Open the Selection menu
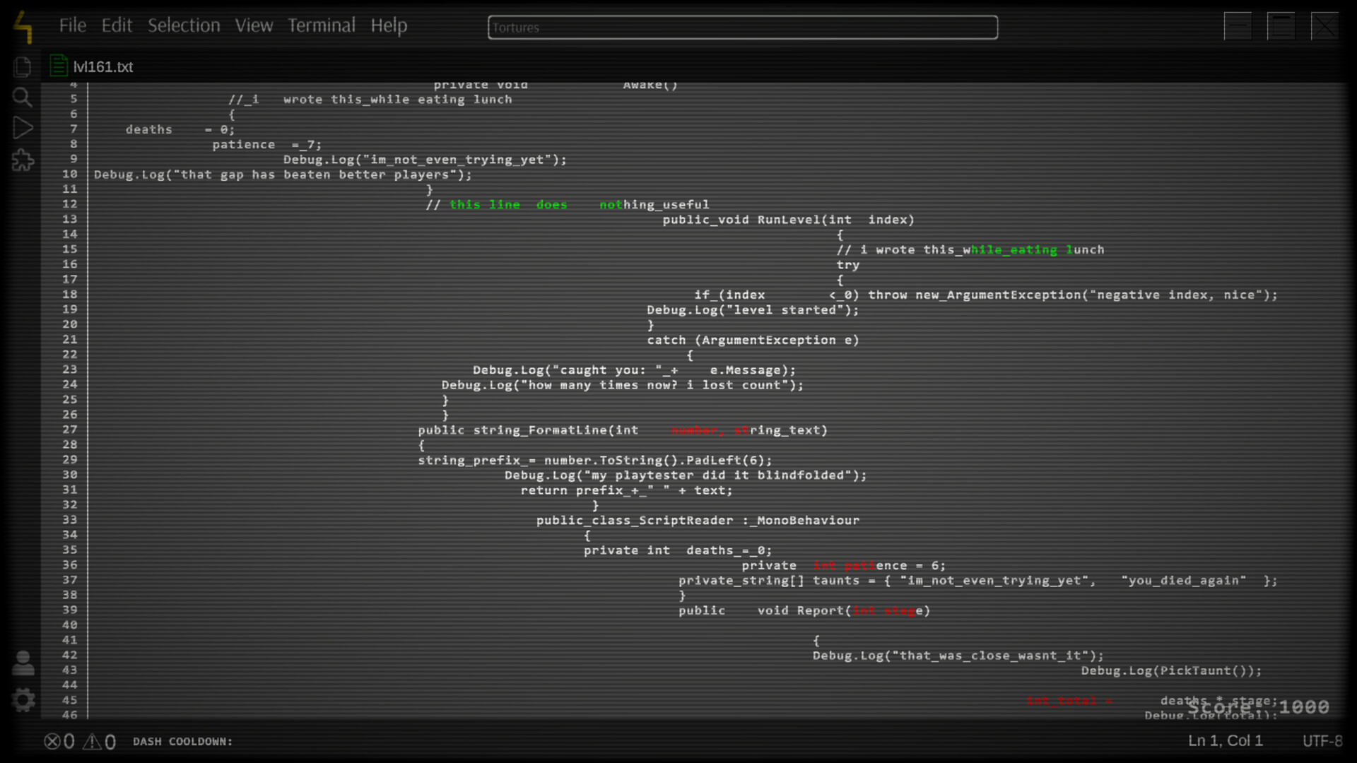Image resolution: width=1357 pixels, height=763 pixels. pos(184,25)
